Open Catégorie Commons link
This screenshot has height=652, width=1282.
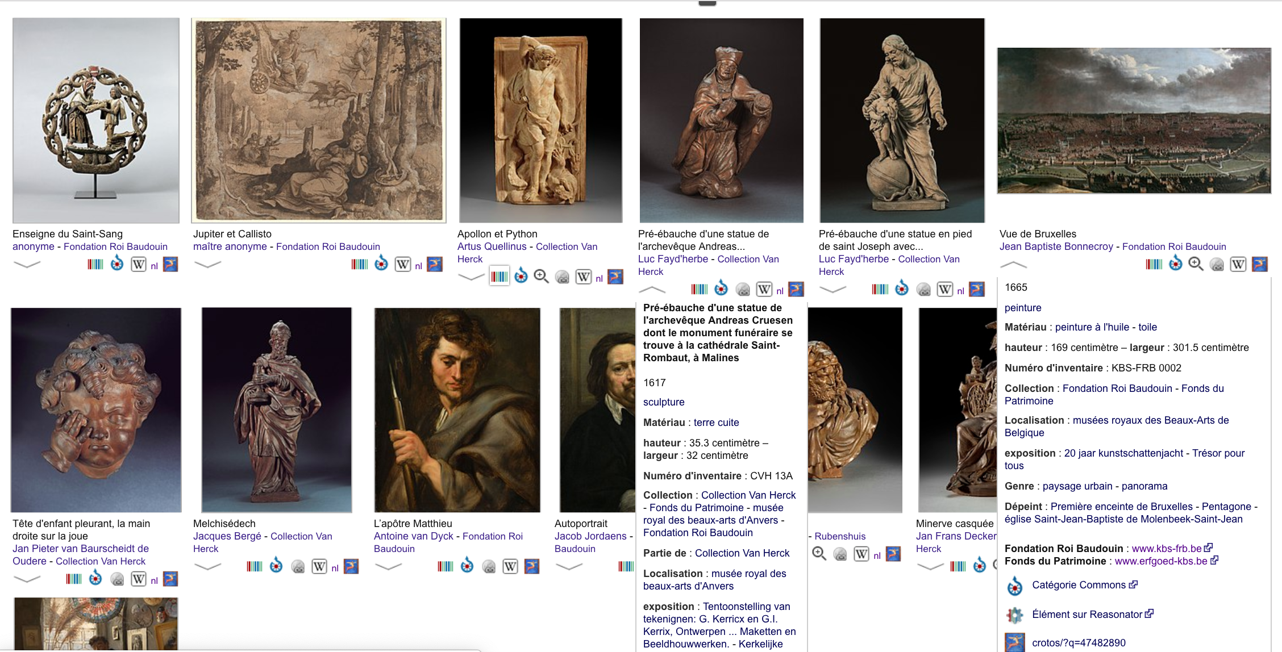1079,585
